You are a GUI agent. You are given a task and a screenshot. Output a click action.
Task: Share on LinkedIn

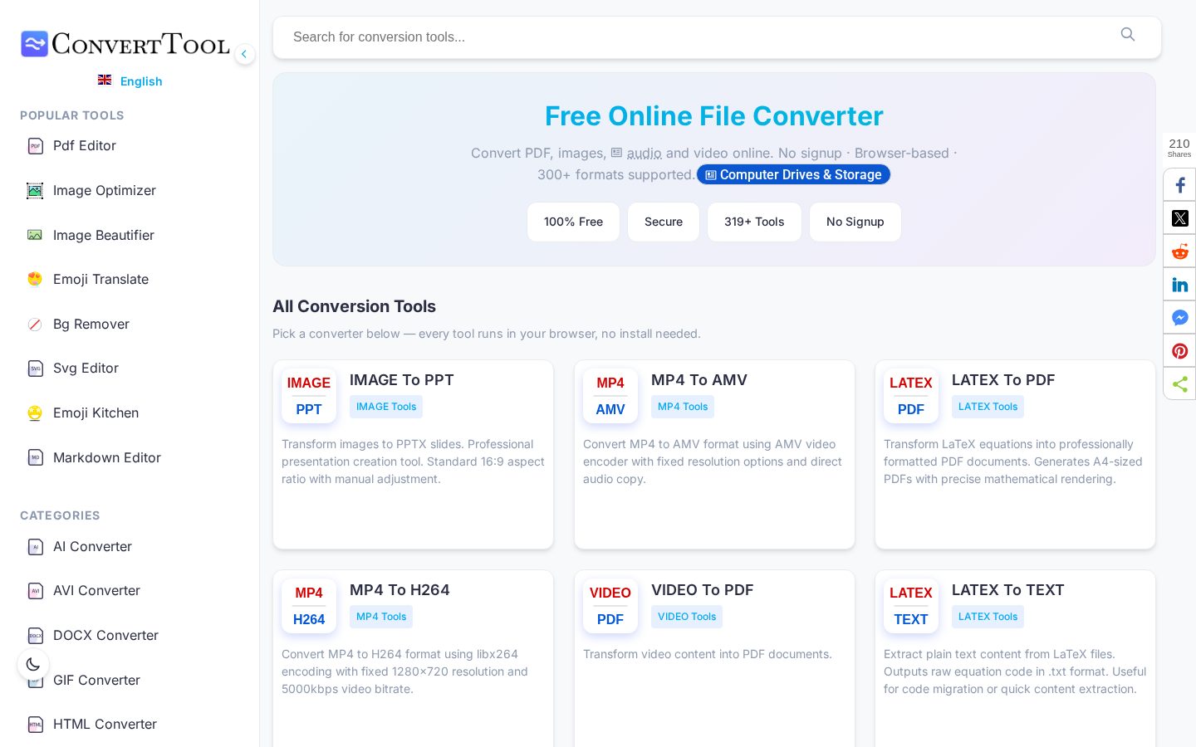pyautogui.click(x=1179, y=285)
